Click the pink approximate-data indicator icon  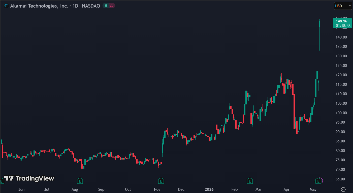click(112, 6)
